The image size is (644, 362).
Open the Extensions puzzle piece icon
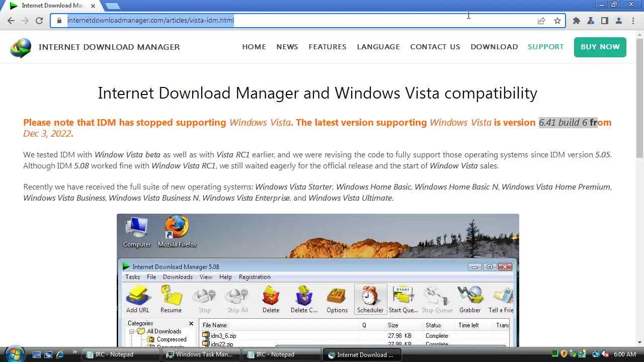tap(577, 21)
